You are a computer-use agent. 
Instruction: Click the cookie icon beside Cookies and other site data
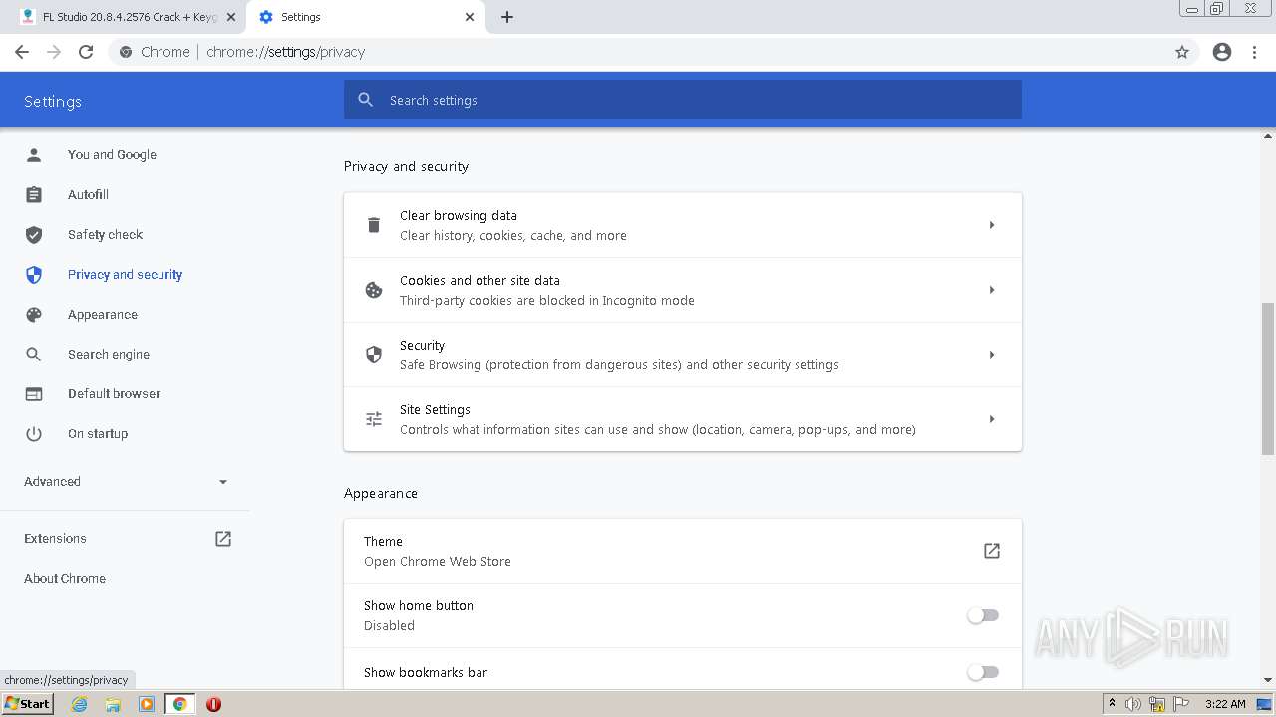tap(374, 290)
